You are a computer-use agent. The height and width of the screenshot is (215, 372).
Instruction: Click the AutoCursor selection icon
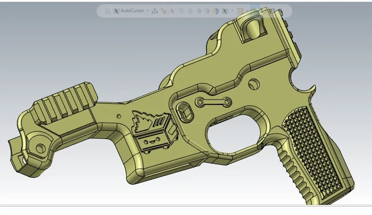click(116, 11)
